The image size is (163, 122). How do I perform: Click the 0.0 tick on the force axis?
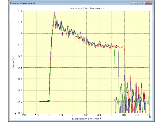(20, 102)
